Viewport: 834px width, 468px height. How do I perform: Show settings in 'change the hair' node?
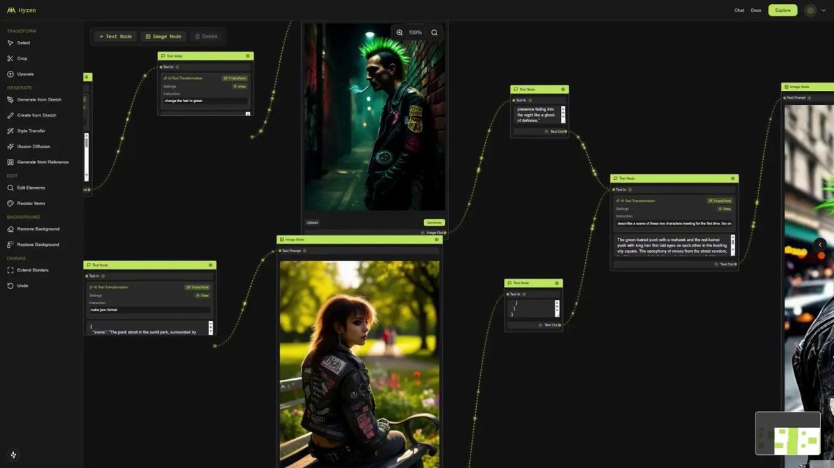coord(240,86)
